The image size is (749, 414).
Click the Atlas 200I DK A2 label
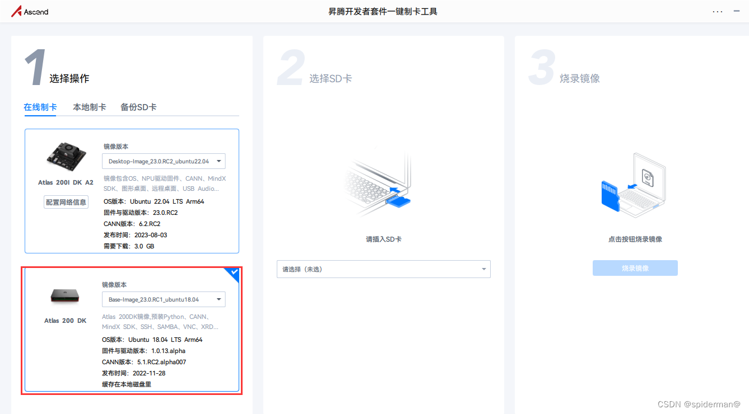point(66,182)
